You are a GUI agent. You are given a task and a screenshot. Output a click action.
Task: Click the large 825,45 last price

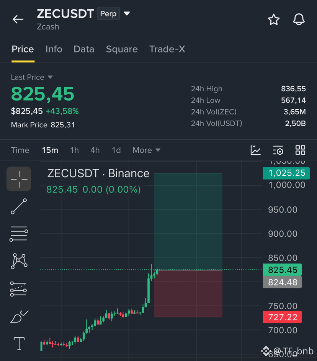43,94
